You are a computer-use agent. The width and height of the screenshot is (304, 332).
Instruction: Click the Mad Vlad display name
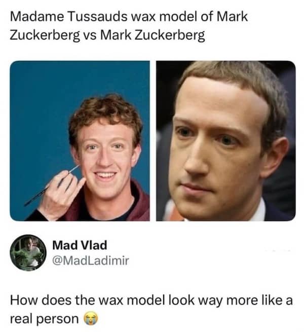80,245
